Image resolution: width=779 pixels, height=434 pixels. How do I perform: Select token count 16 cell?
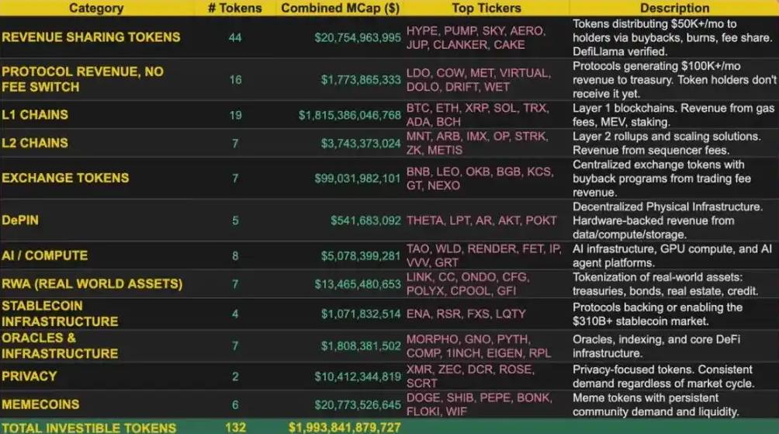pos(236,79)
